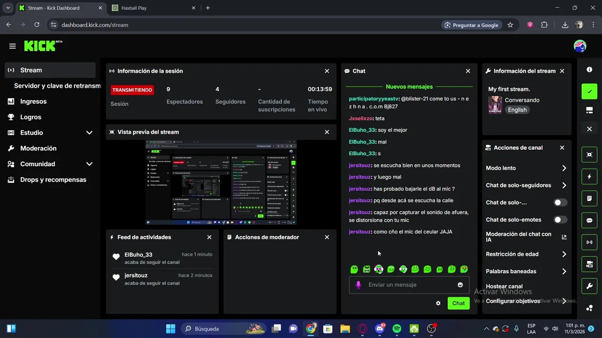Close the Feed de actividades panel

coord(209,237)
